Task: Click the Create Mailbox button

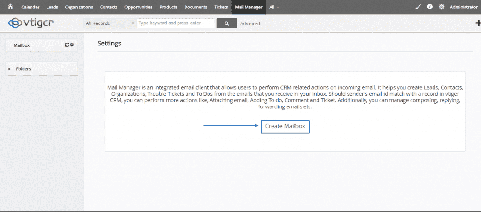Action: 285,127
